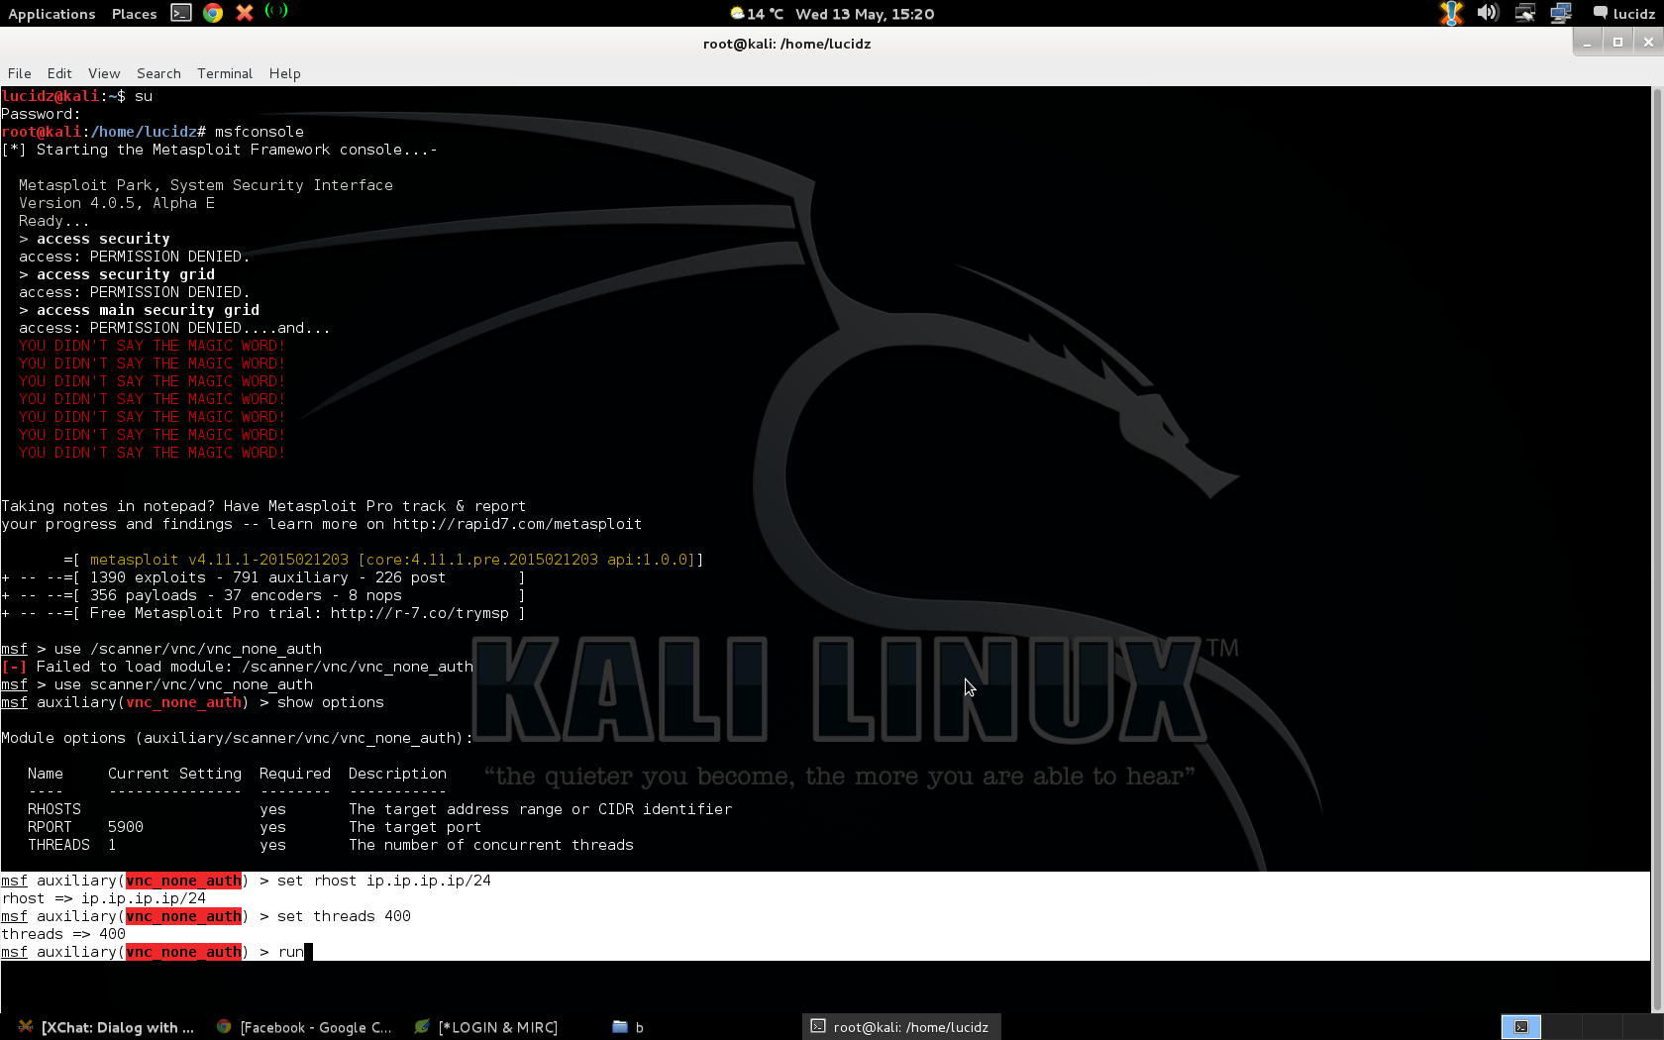
Task: Click 'Metasploit Park, System Security Interface' line
Action: pyautogui.click(x=206, y=185)
